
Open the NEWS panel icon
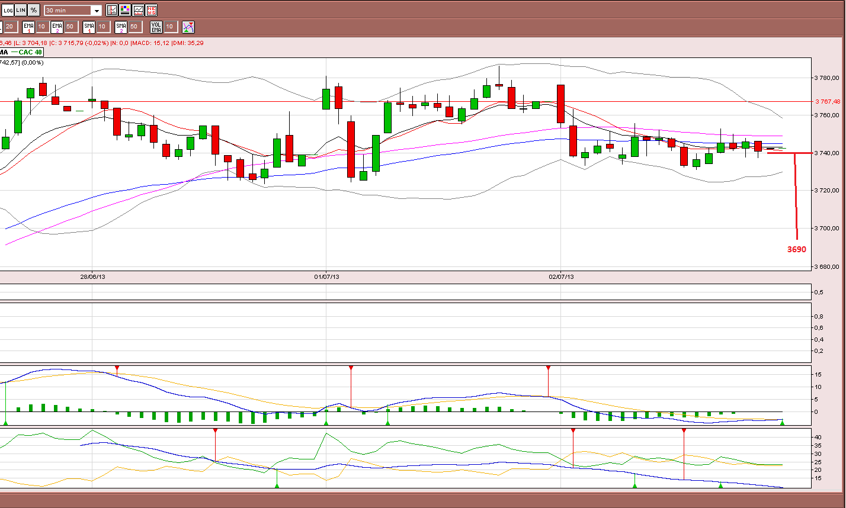(x=152, y=10)
